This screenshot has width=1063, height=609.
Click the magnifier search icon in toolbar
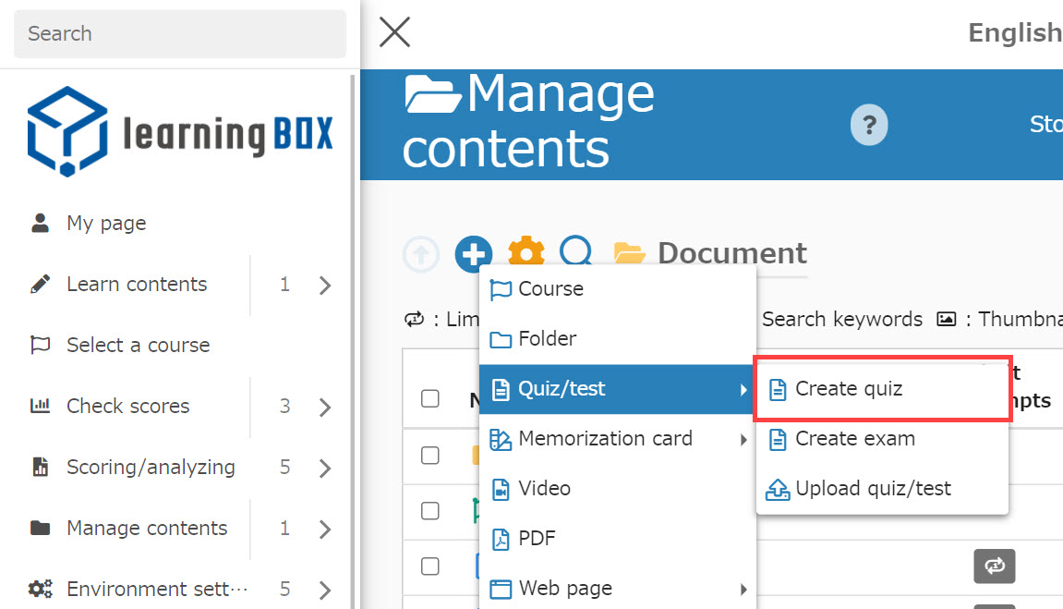pos(577,253)
